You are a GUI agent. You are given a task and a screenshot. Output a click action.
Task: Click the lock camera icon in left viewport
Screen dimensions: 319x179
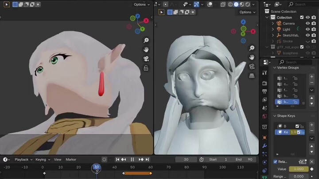[146, 68]
